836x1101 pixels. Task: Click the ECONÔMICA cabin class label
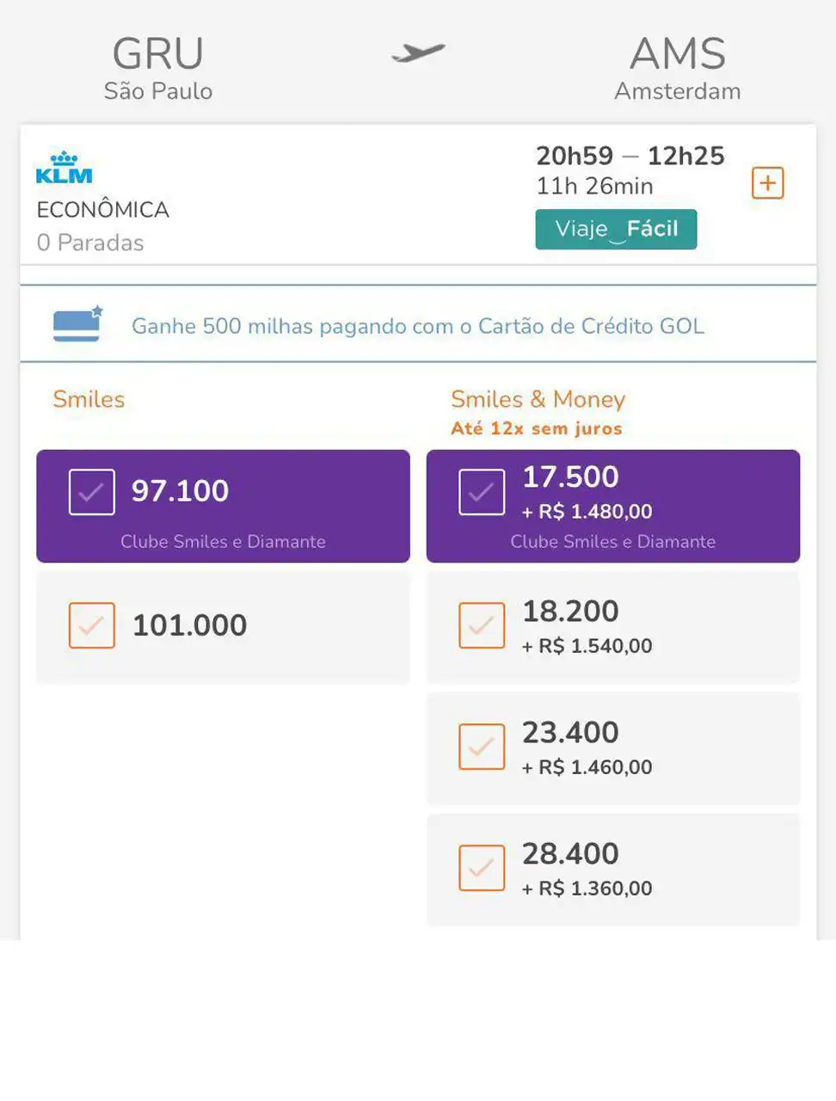102,210
